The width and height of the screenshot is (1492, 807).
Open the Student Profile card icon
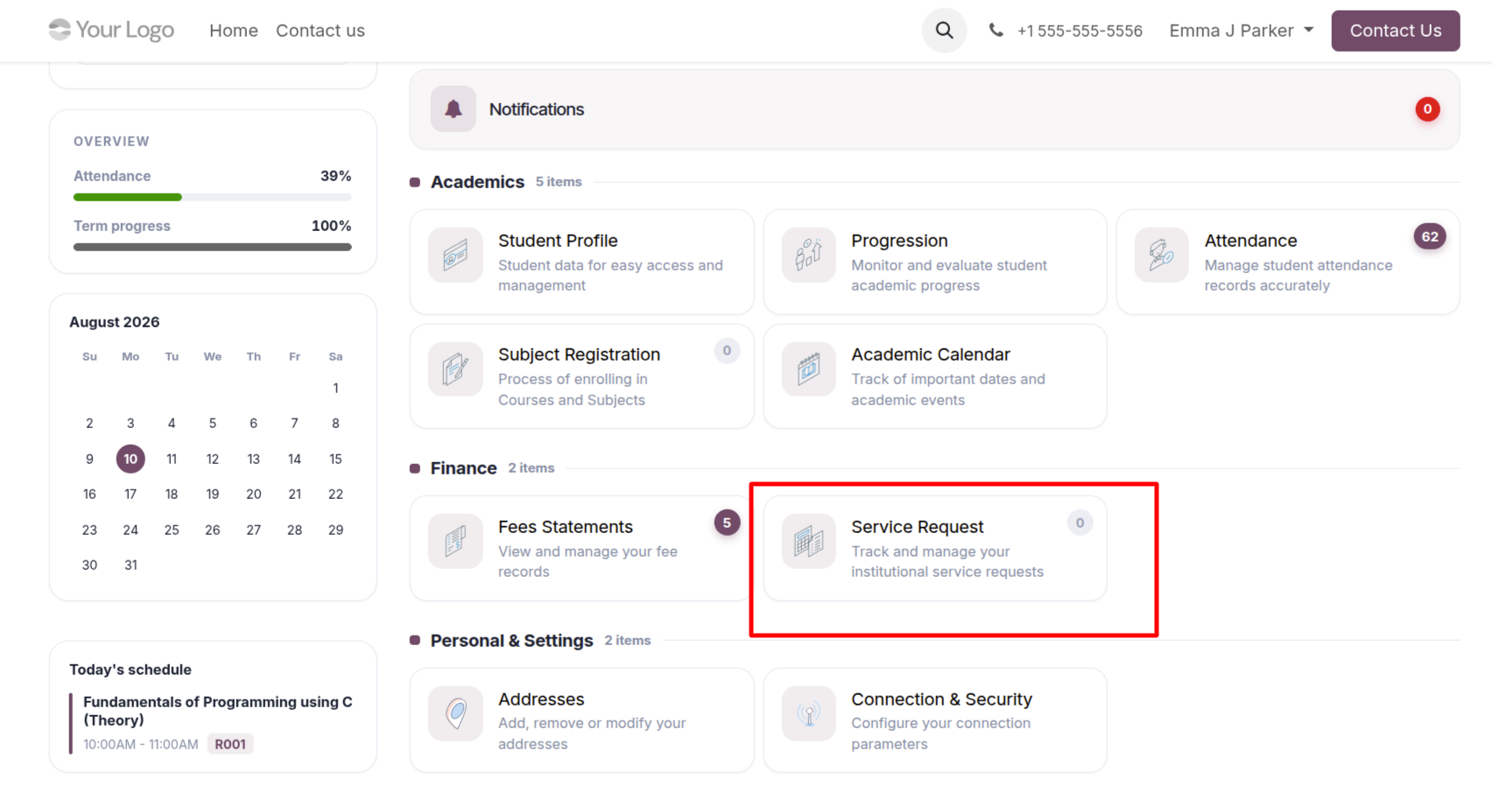click(455, 255)
